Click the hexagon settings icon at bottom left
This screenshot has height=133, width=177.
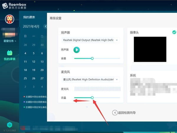(x=9, y=125)
